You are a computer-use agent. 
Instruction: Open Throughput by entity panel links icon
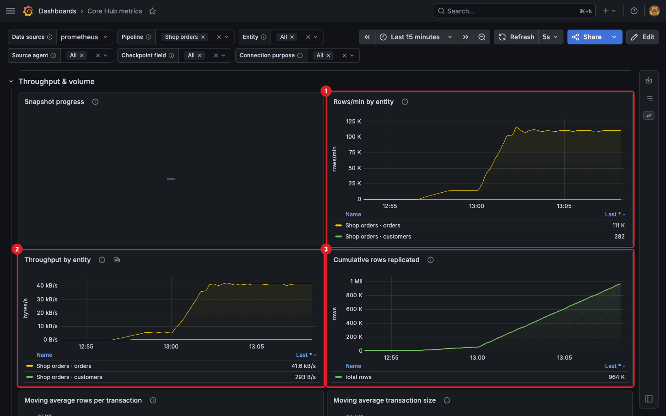[x=117, y=260]
